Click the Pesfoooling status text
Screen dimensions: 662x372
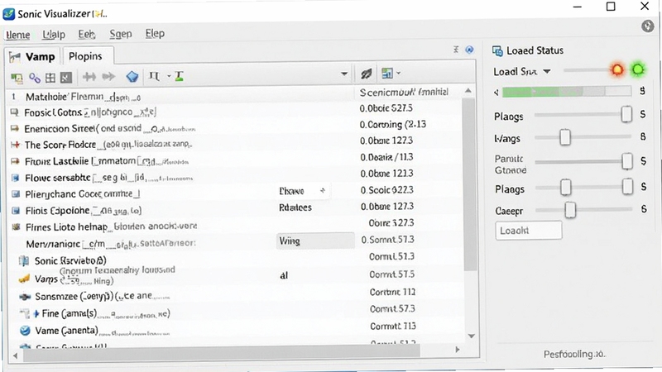pyautogui.click(x=574, y=355)
